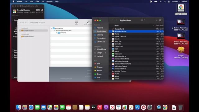
Task: Open Desktop in the Finder sidebar
Action: pos(100,35)
